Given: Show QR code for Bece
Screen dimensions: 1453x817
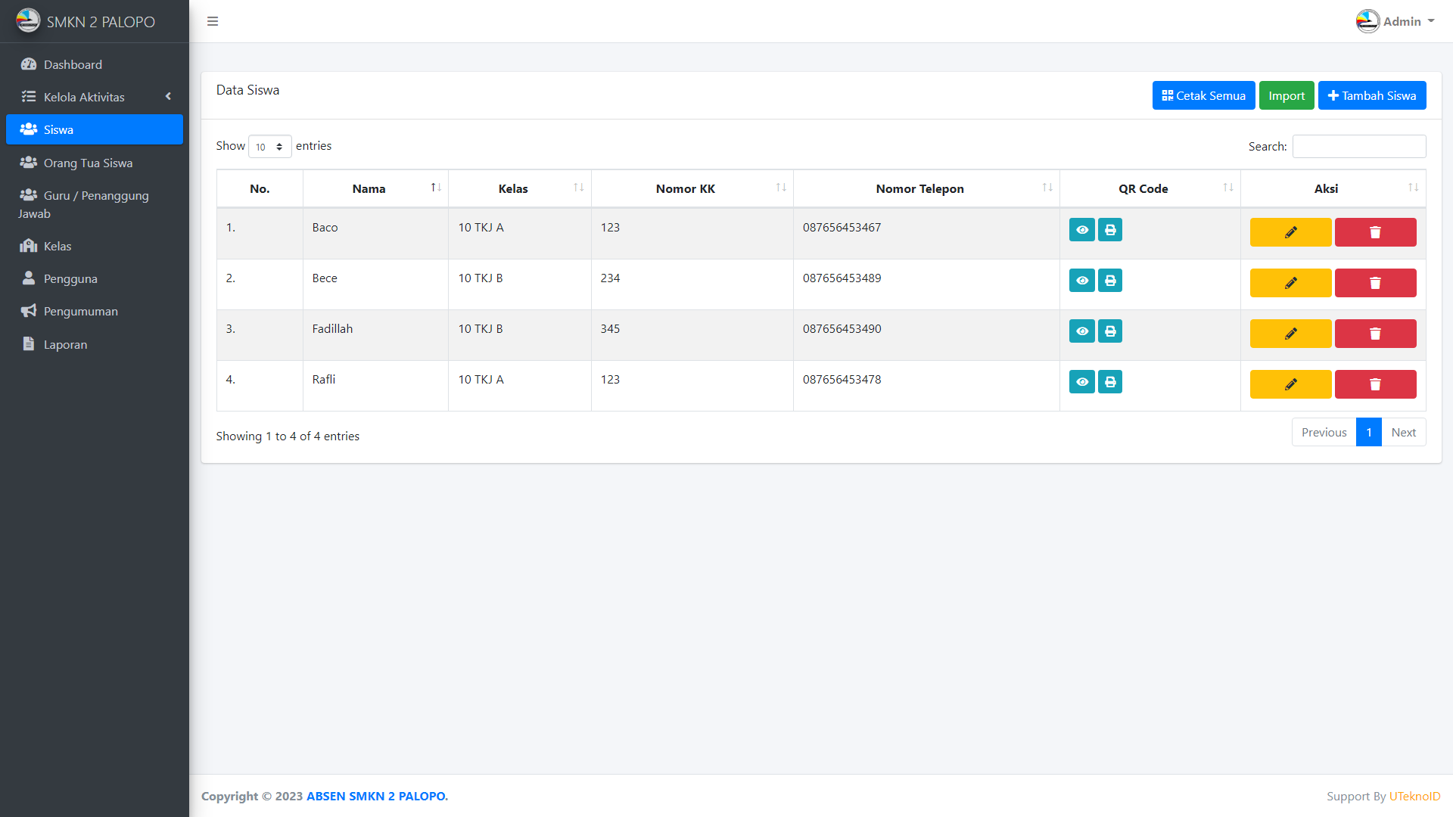Looking at the screenshot, I should tap(1082, 281).
